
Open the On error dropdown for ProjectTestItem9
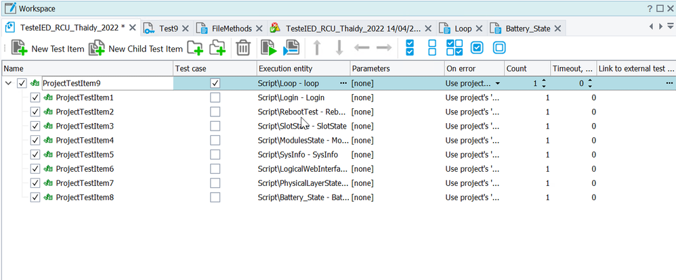[x=498, y=83]
